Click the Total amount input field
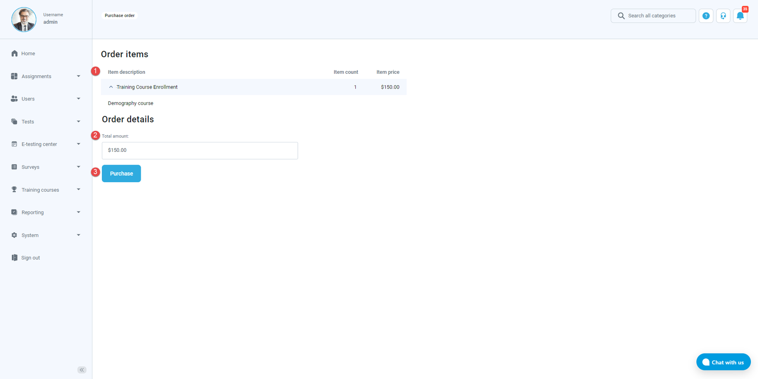 point(199,150)
